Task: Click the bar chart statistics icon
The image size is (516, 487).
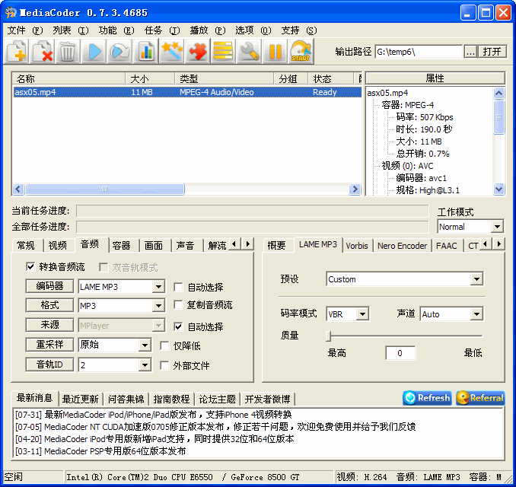Action: (x=146, y=51)
